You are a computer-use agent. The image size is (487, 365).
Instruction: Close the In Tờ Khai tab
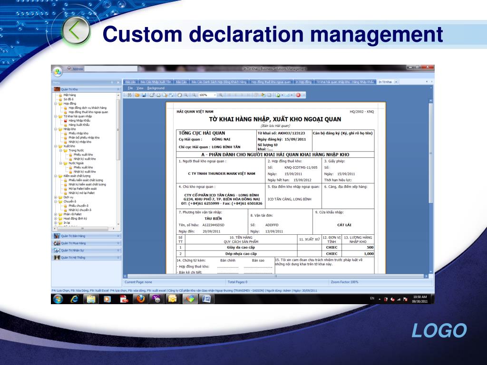pos(396,82)
